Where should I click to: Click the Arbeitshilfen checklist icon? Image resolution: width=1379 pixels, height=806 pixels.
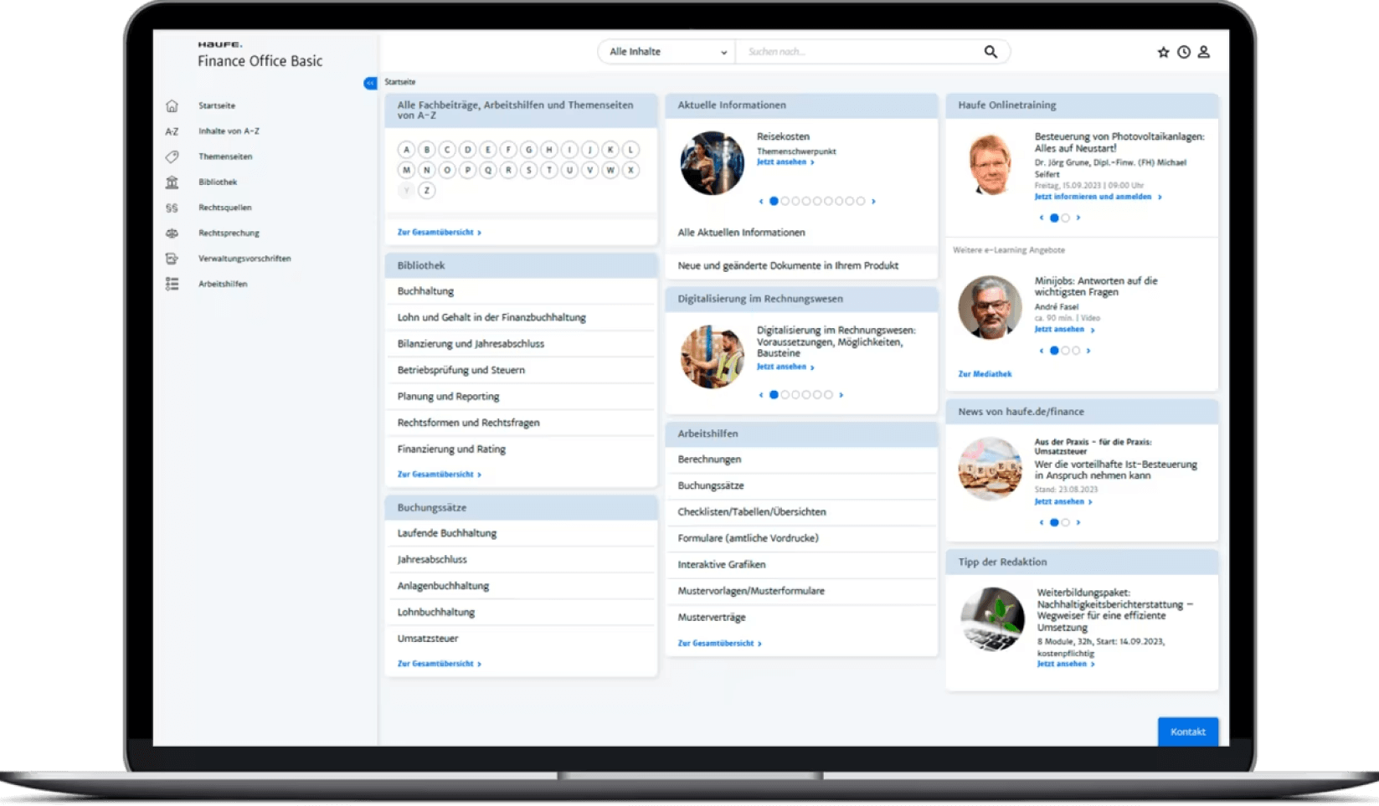(172, 284)
